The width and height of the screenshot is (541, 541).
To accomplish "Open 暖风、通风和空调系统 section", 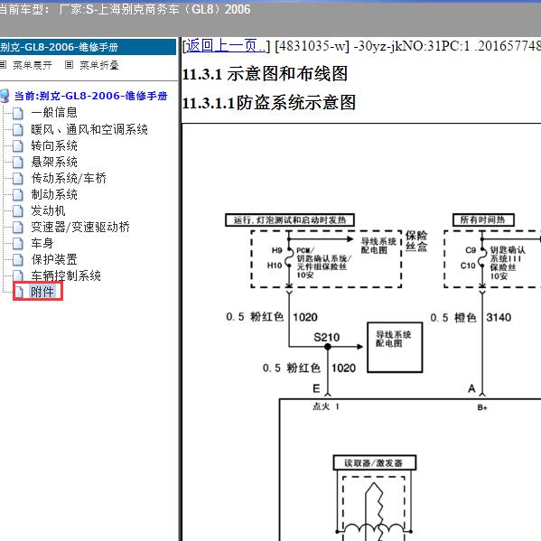I will click(x=89, y=129).
